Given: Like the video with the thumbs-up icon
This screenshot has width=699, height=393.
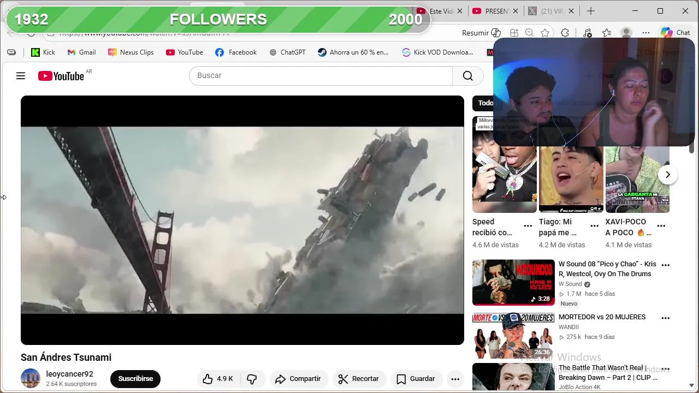Looking at the screenshot, I should tap(218, 379).
